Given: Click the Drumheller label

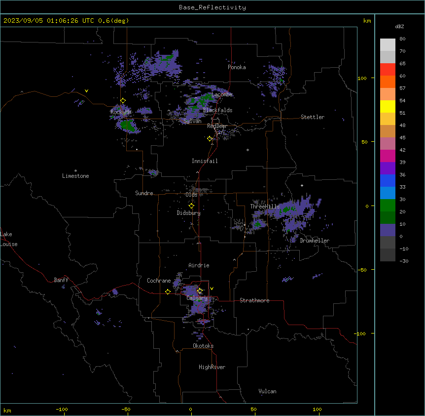Looking at the screenshot, I should [315, 241].
